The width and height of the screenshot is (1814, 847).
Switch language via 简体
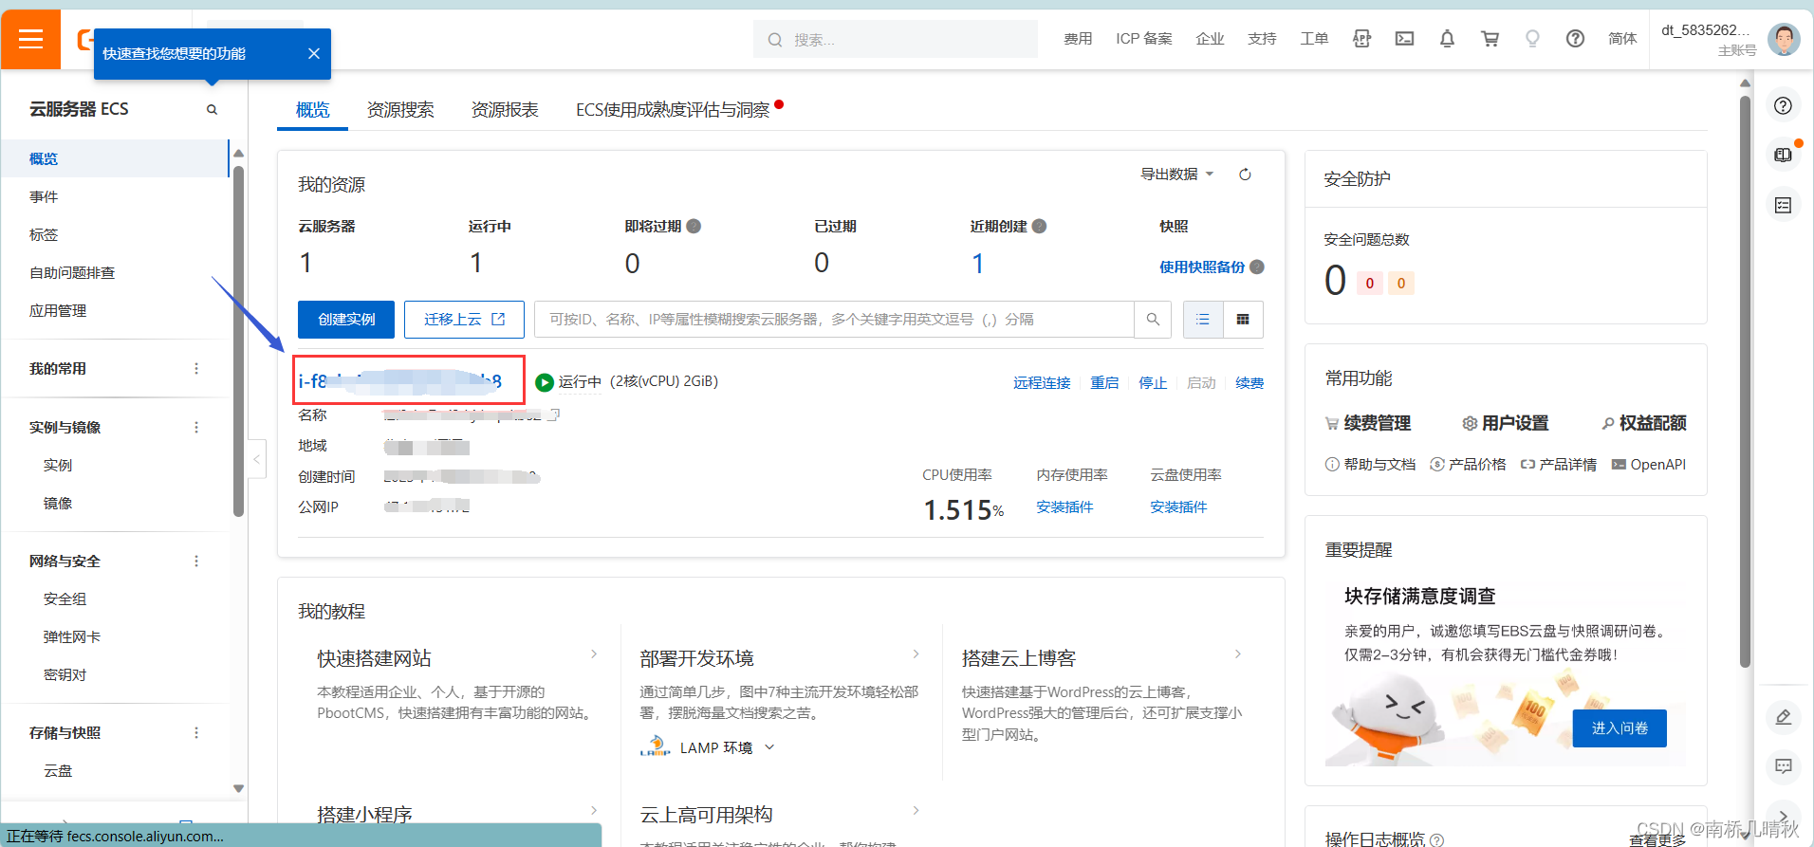pyautogui.click(x=1622, y=39)
